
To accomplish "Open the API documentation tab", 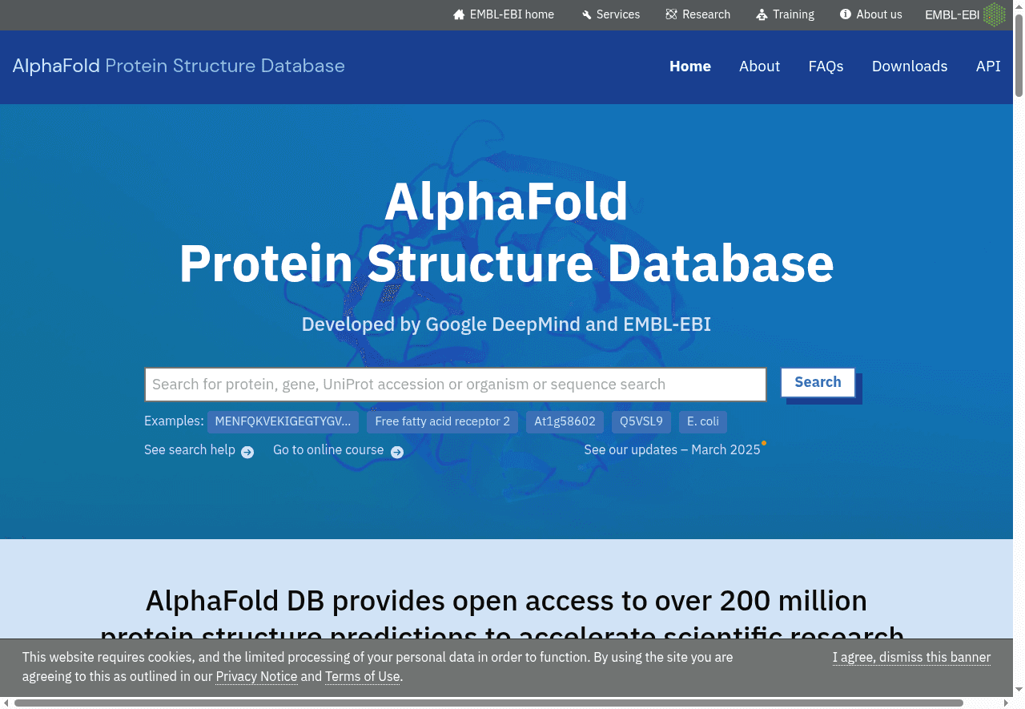I will tap(988, 66).
